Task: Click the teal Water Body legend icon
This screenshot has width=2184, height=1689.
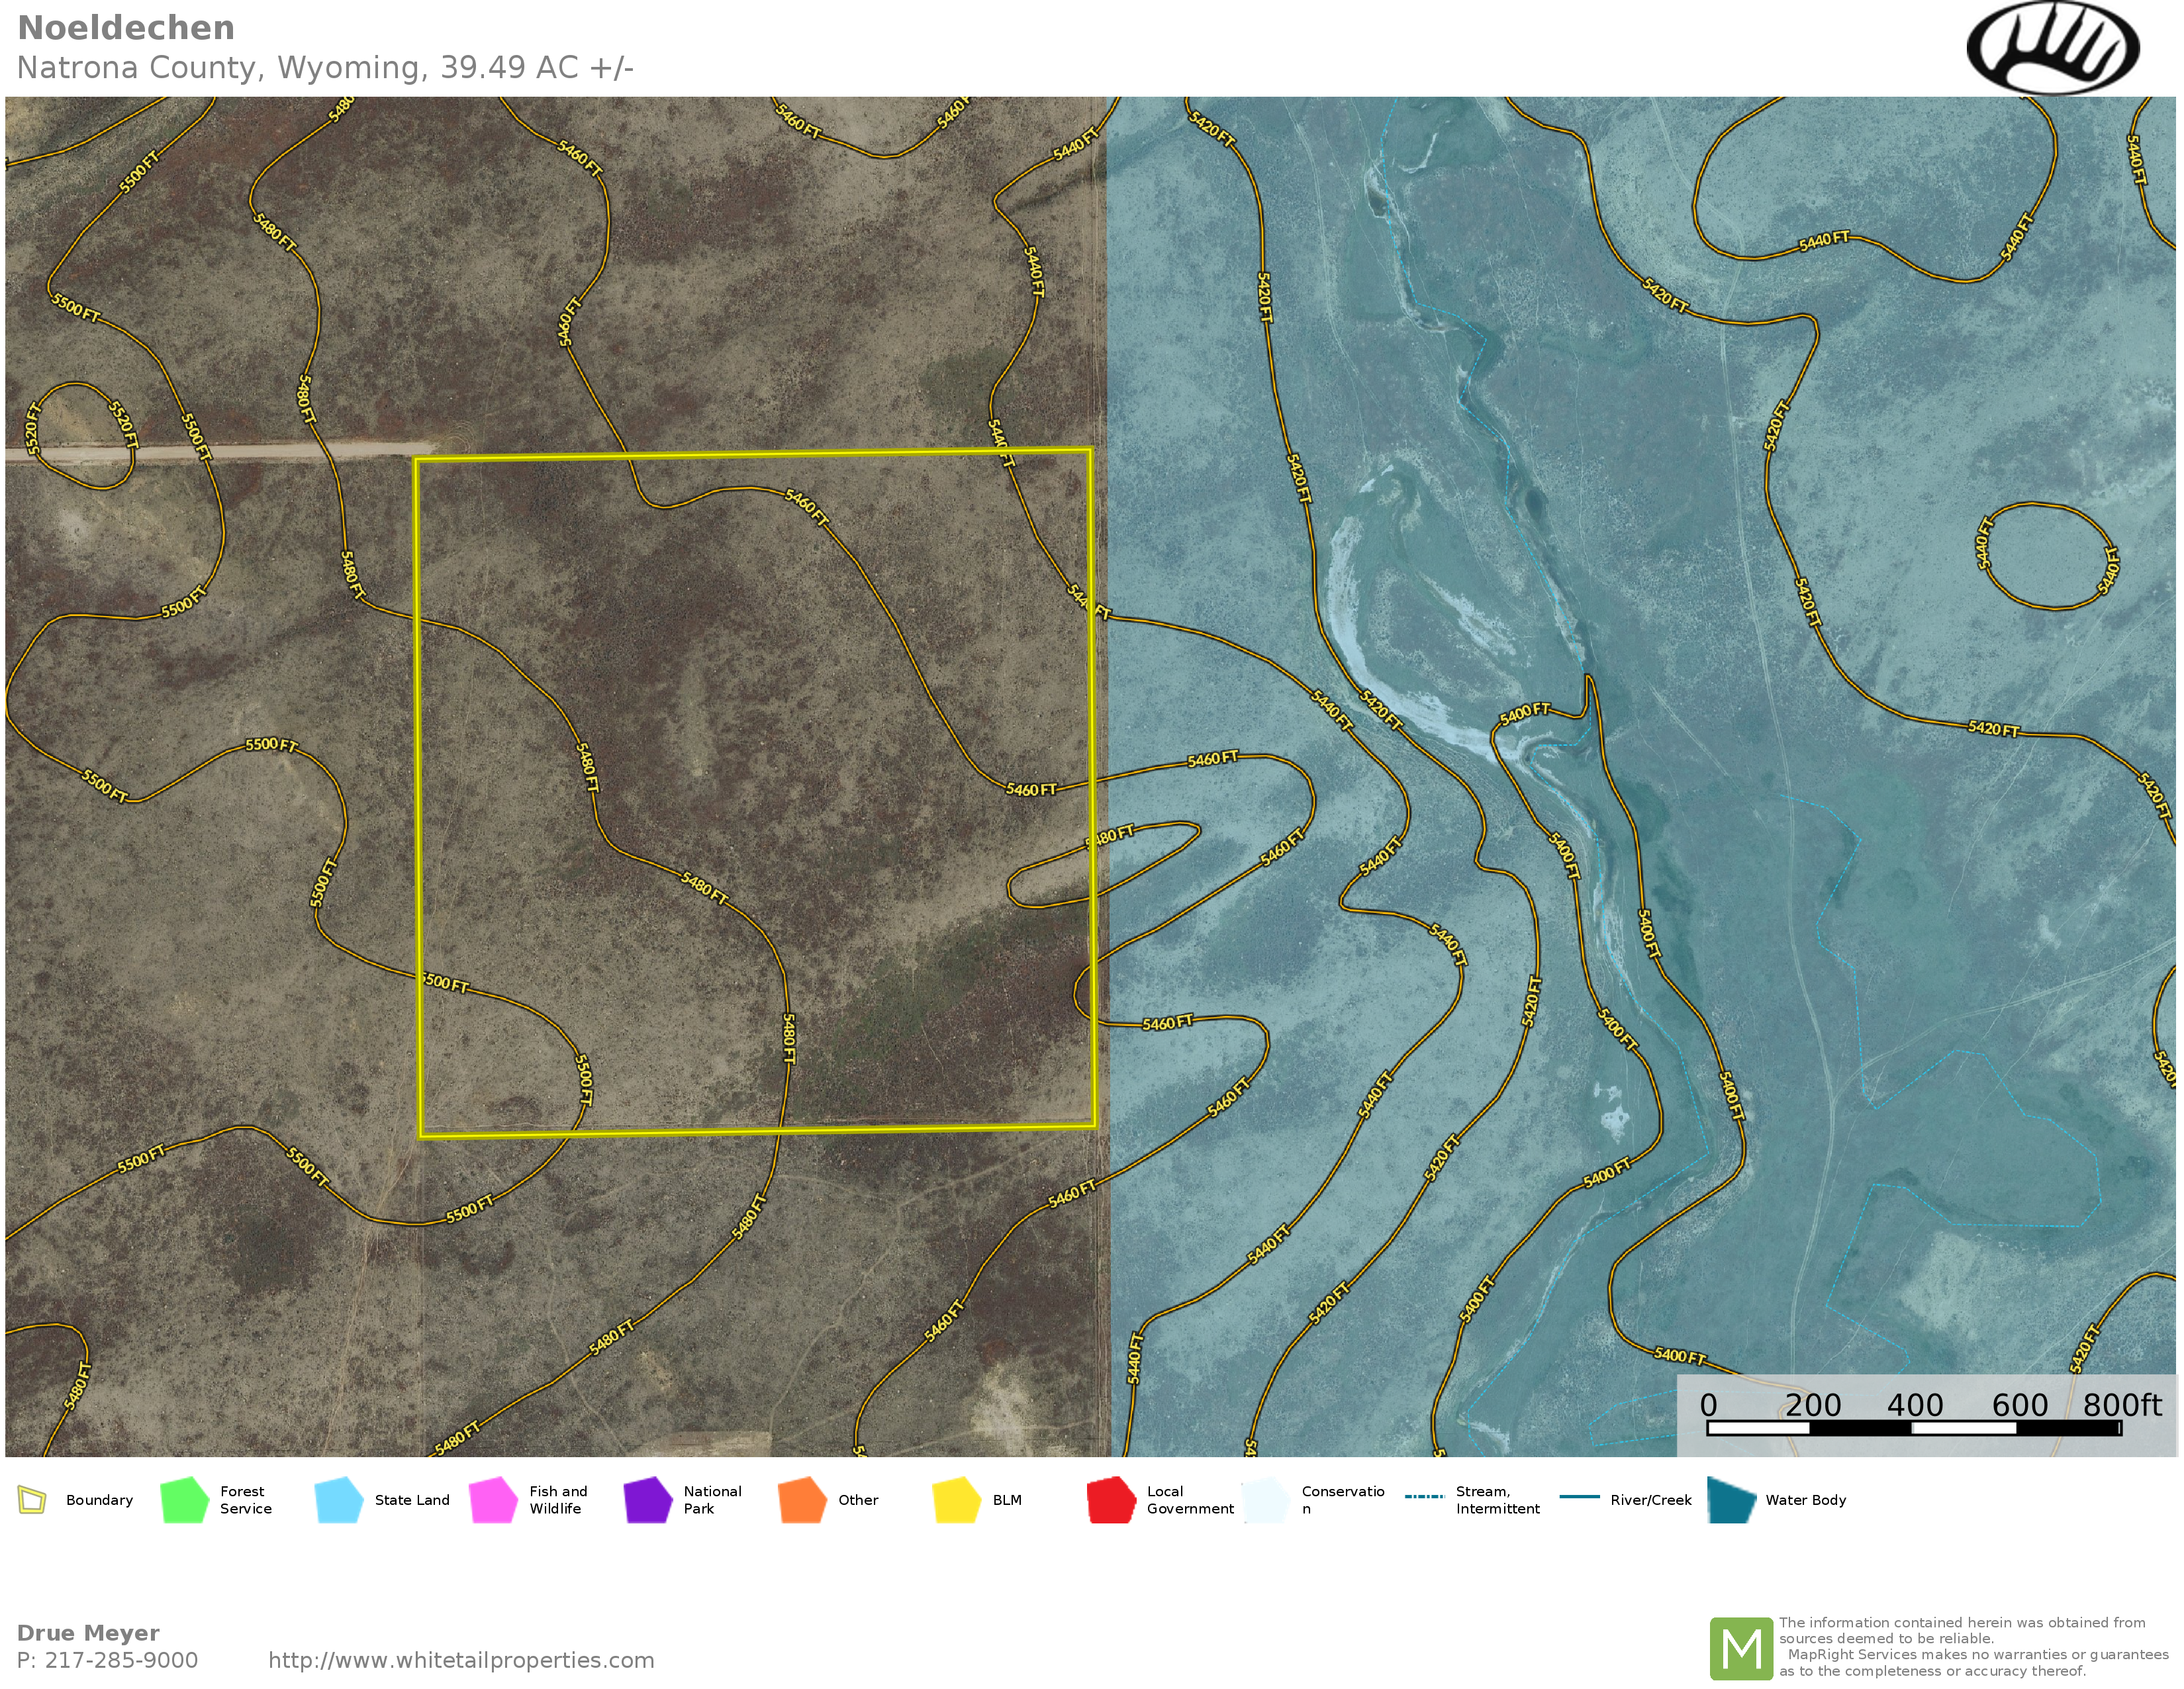Action: click(x=1731, y=1500)
